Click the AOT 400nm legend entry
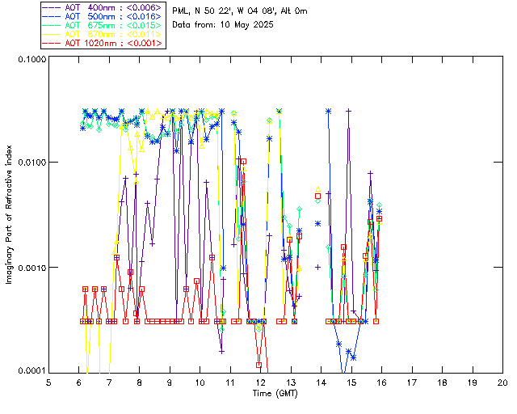 tap(103, 7)
